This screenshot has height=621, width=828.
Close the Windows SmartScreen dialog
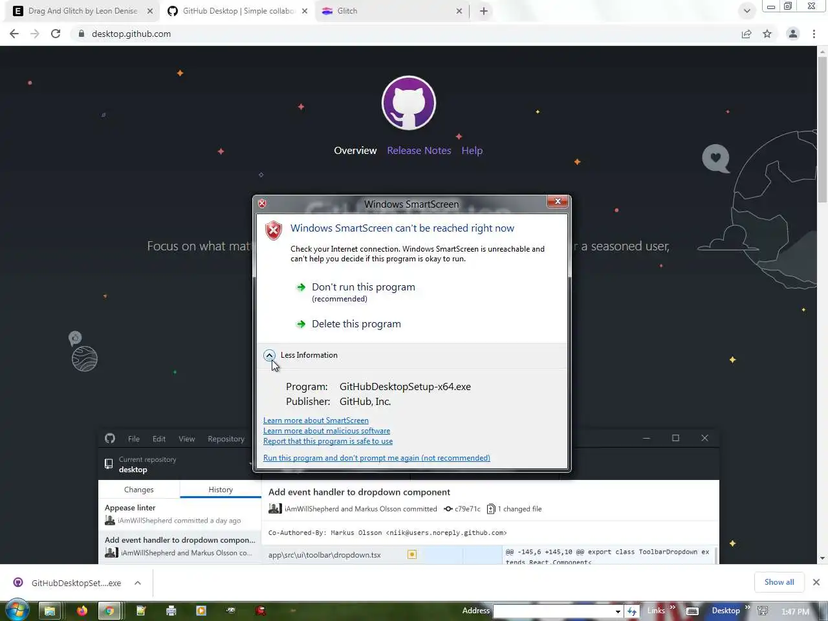click(558, 202)
